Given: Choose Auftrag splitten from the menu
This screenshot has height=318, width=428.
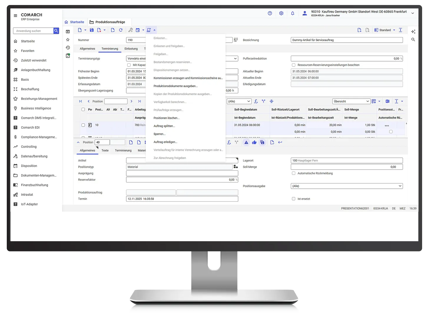Looking at the screenshot, I should tap(164, 126).
